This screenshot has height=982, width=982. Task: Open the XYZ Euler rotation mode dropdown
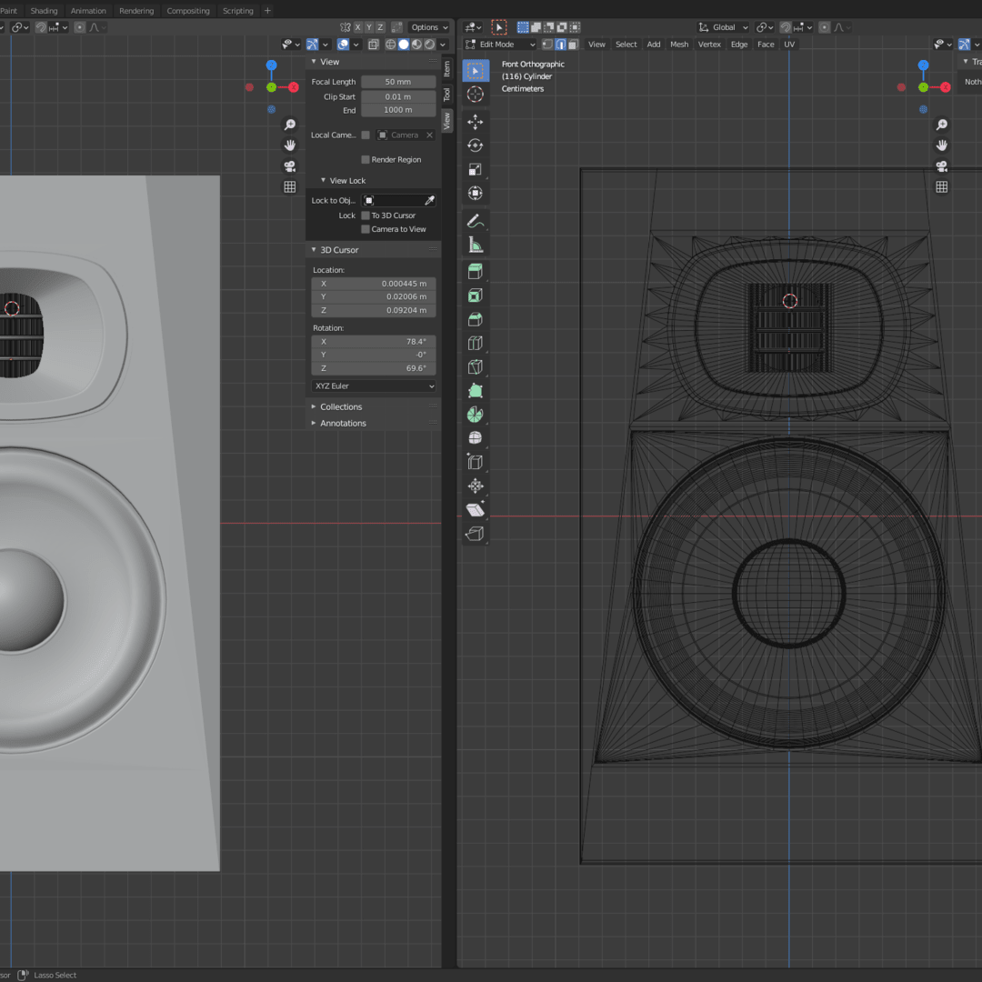coord(374,386)
